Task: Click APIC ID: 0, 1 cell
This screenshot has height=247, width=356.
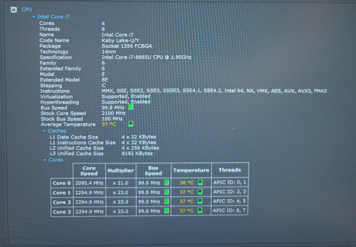Action: tap(230, 182)
